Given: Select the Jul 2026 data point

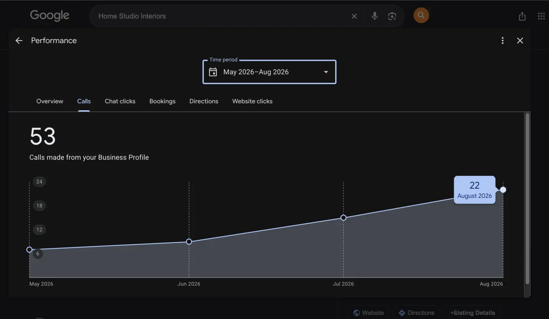Looking at the screenshot, I should tap(344, 217).
